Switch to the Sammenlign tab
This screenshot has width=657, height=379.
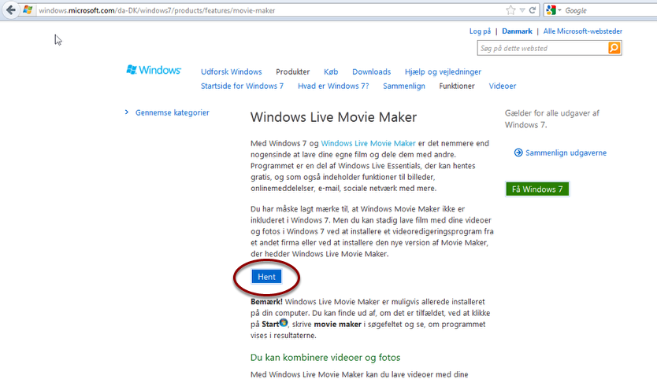pos(404,86)
